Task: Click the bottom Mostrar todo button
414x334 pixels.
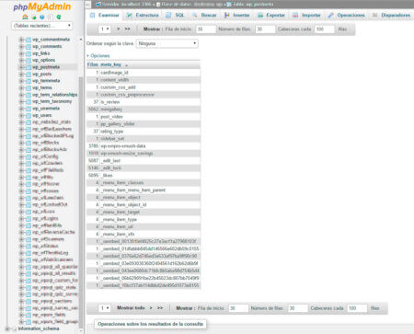Action: [x=131, y=308]
